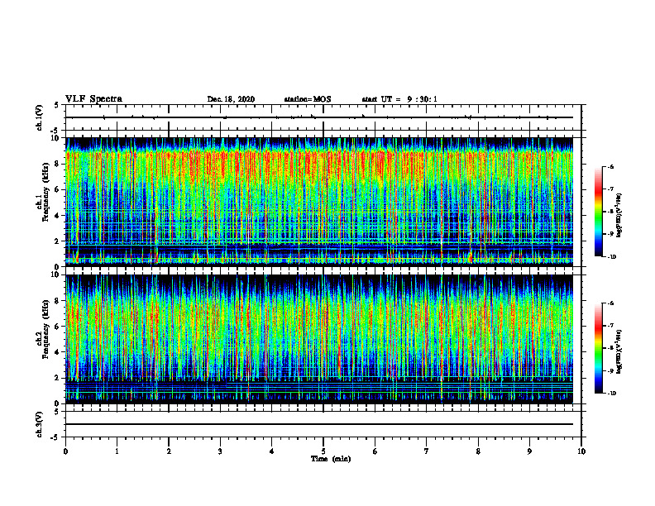
Task: Click time axis tick label "3"
Action: coord(220,451)
